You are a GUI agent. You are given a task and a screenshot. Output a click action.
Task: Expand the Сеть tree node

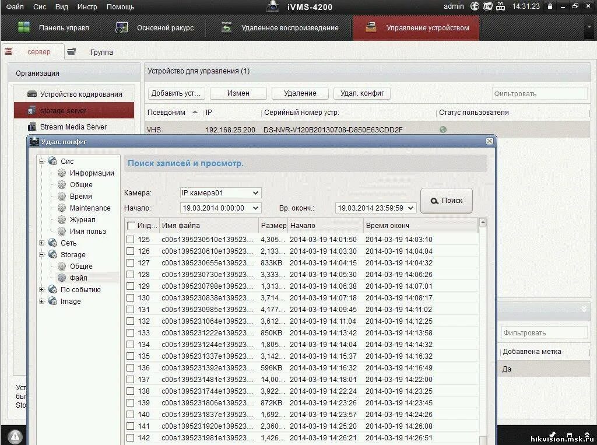pyautogui.click(x=42, y=243)
